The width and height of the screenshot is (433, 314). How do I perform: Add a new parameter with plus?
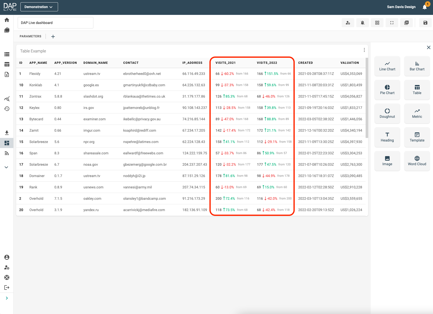tap(53, 37)
